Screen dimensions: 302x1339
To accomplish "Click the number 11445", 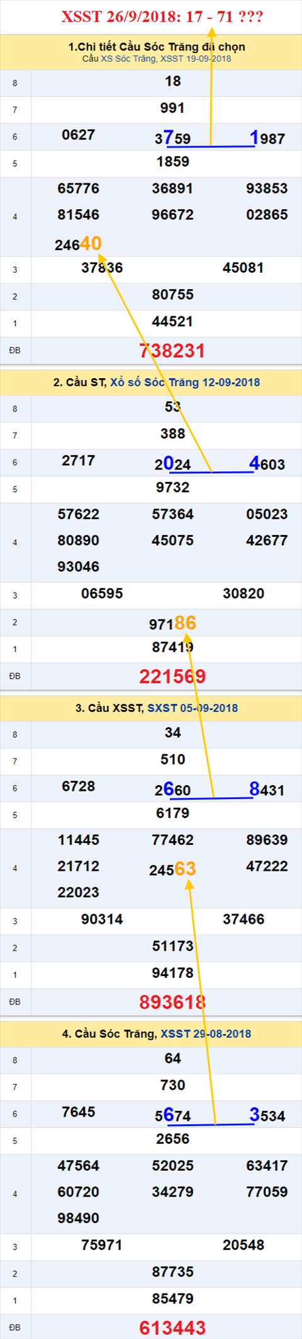I will click(x=79, y=840).
